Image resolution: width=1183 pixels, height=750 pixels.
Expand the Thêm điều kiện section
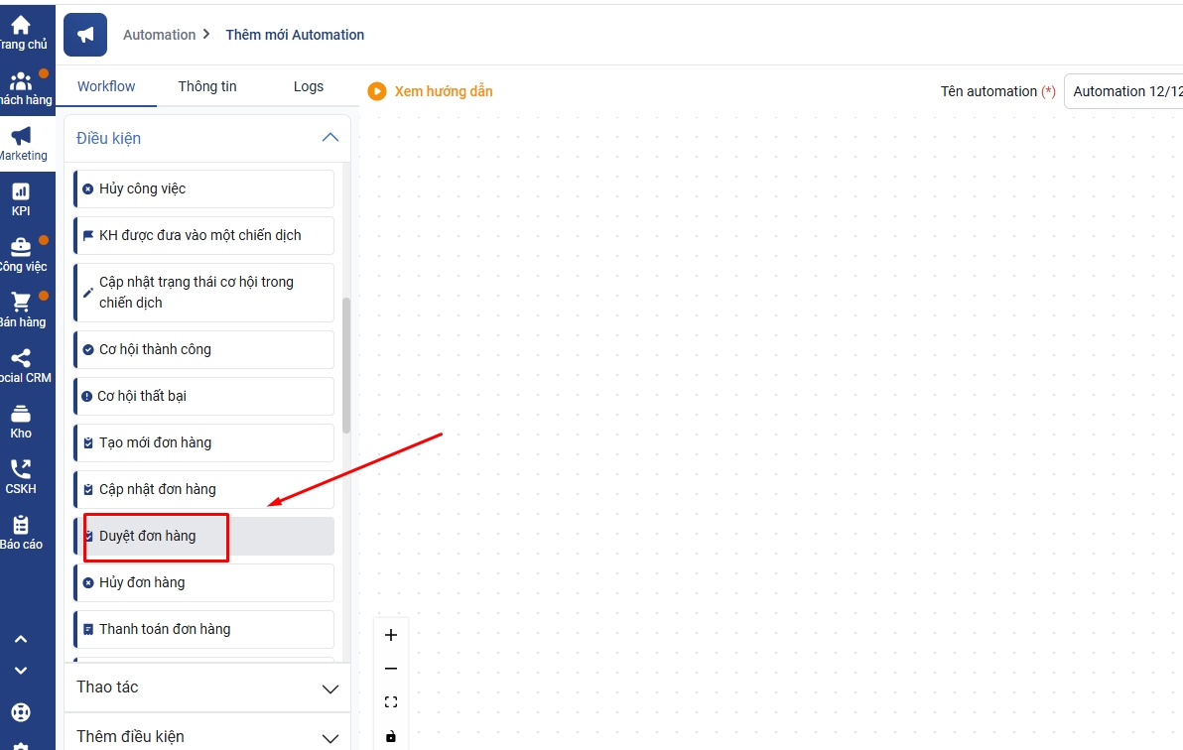coord(330,737)
